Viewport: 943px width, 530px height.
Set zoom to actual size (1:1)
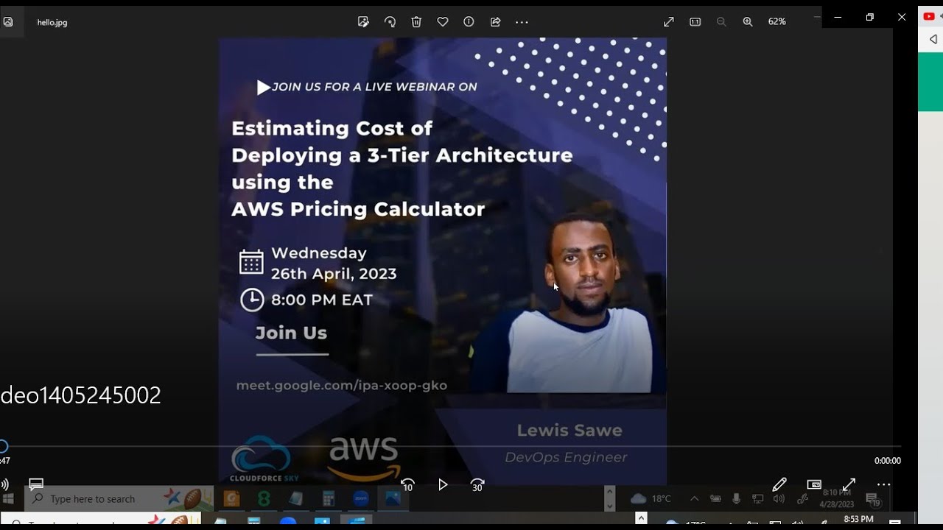pyautogui.click(x=695, y=22)
